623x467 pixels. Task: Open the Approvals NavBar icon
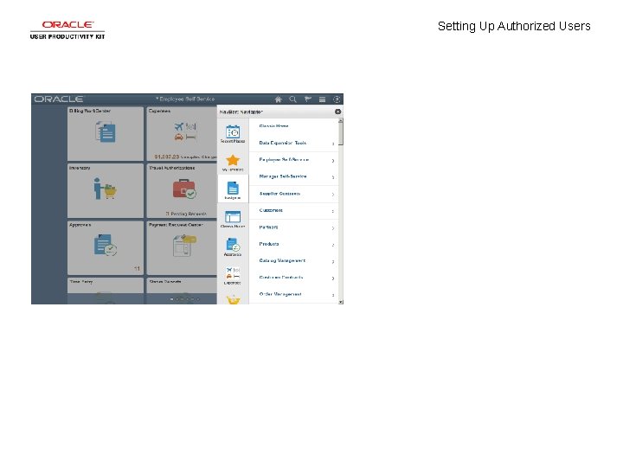pyautogui.click(x=233, y=247)
